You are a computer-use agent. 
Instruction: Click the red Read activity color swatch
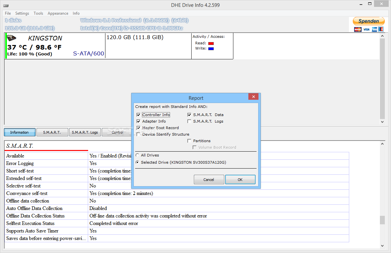pos(211,43)
